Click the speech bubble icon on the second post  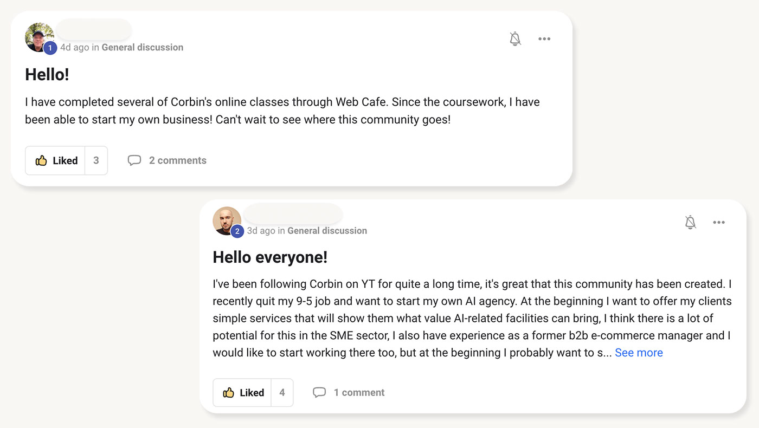tap(320, 392)
